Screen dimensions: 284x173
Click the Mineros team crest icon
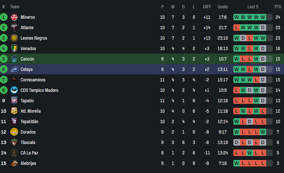[14, 17]
